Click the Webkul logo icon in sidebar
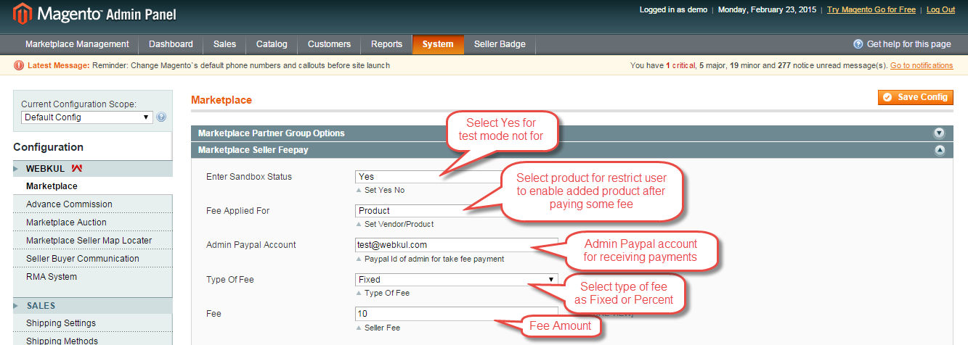Viewport: 968px width, 345px height. tap(77, 169)
